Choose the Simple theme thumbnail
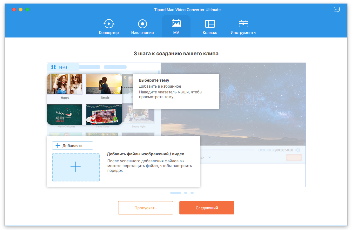Screen dimensions: 354x230 click(104, 84)
